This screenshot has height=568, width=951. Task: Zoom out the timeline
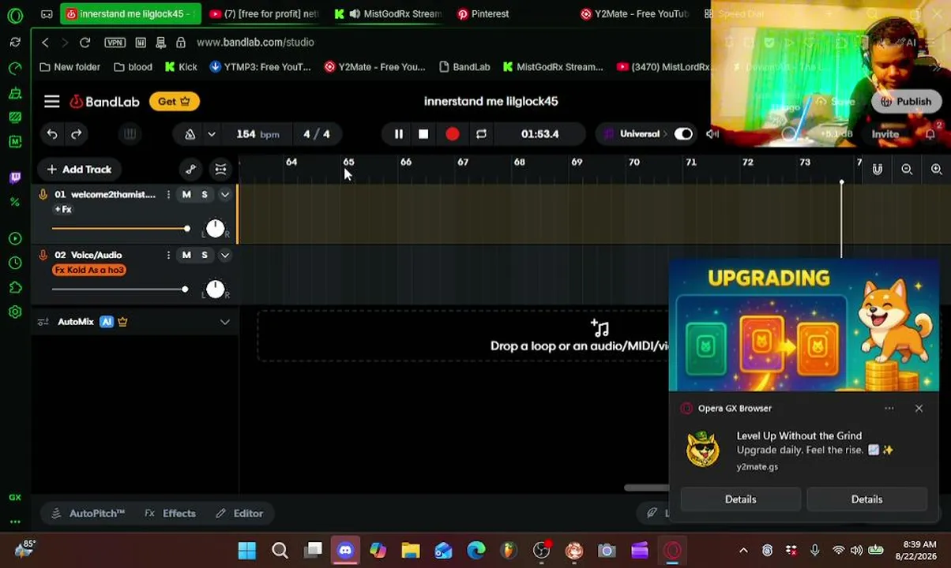907,170
